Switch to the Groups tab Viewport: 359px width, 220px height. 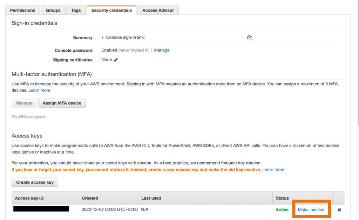53,10
